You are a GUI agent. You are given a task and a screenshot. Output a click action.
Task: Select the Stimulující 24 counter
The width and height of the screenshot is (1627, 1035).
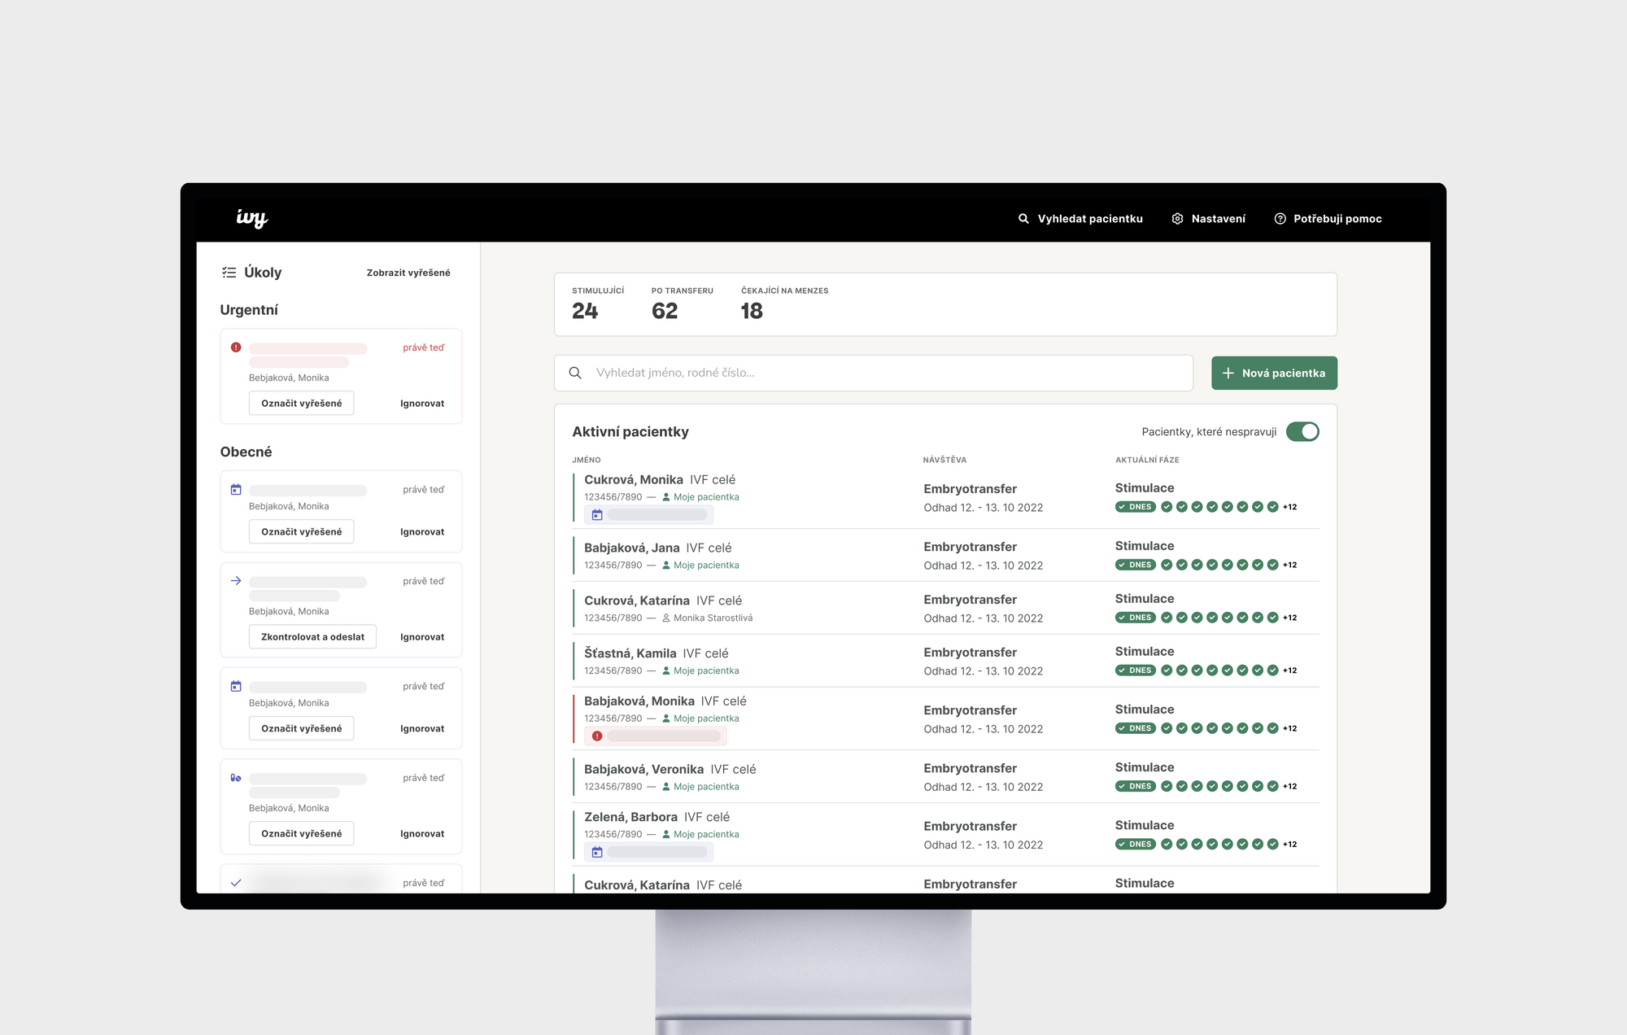[x=598, y=304]
